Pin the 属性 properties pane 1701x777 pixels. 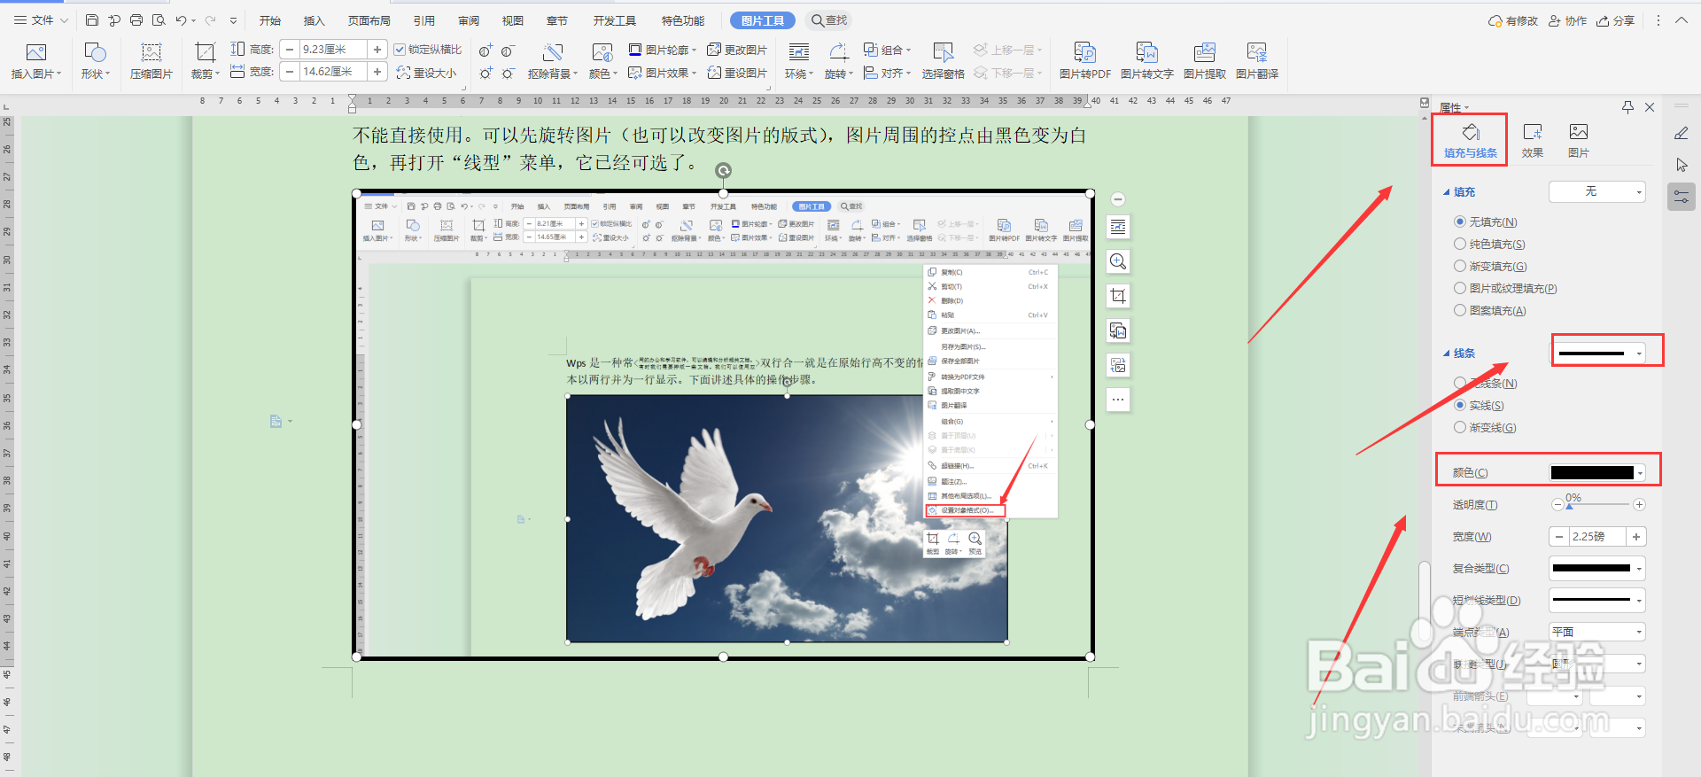tap(1627, 107)
